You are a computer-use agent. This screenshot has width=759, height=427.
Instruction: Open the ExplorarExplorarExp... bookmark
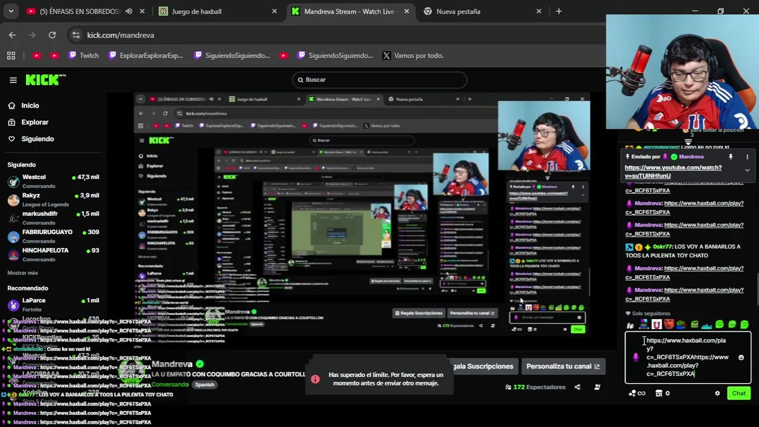coord(146,55)
